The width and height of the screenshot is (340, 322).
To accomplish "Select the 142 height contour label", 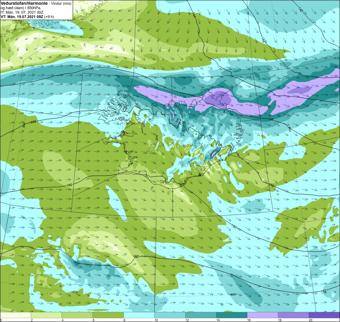I will pyautogui.click(x=263, y=40).
